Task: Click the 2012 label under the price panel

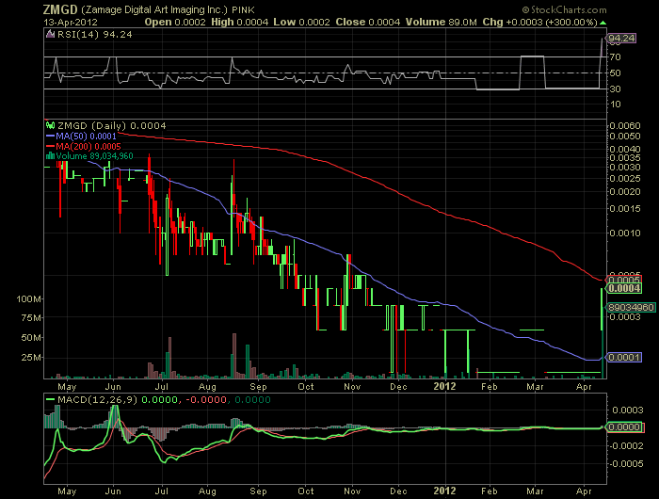Action: click(x=444, y=386)
